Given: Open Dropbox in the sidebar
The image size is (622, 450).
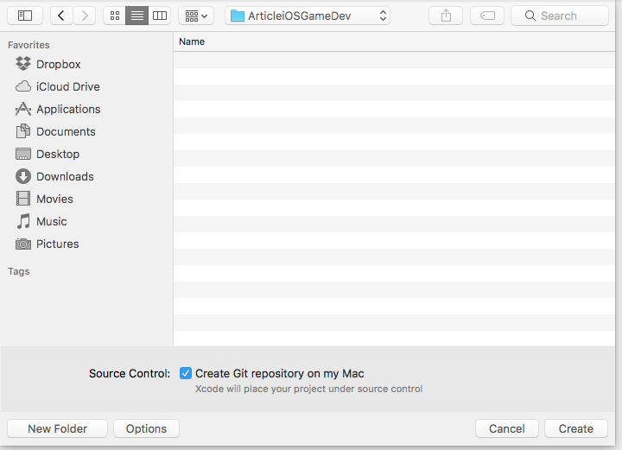Looking at the screenshot, I should (58, 64).
